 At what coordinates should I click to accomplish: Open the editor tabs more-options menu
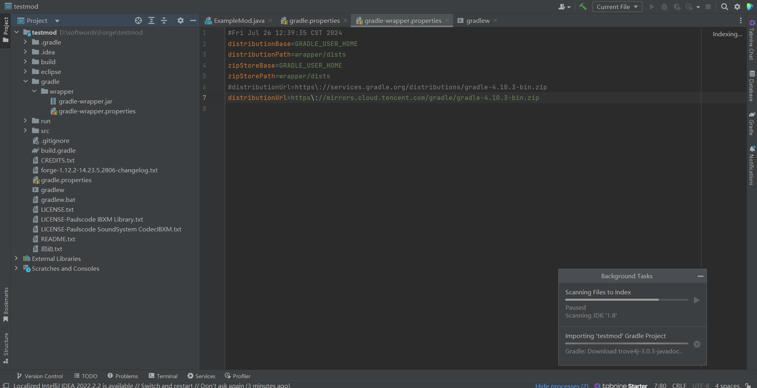click(740, 20)
